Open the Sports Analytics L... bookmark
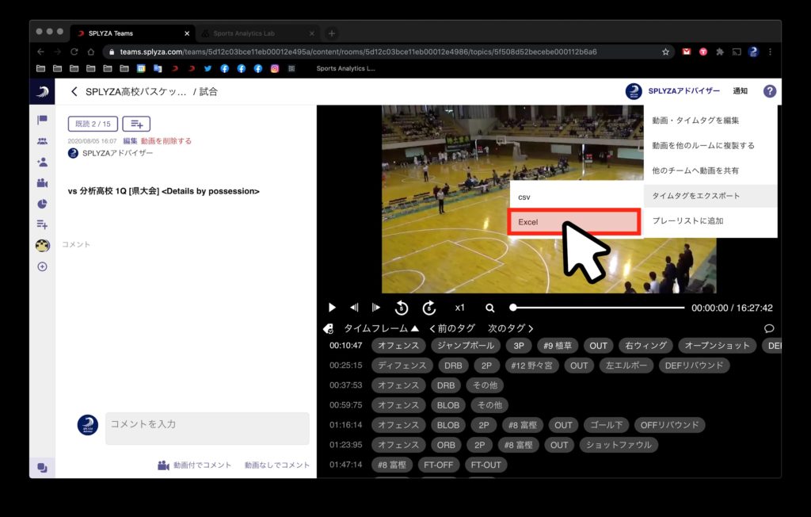811x517 pixels. [x=345, y=68]
